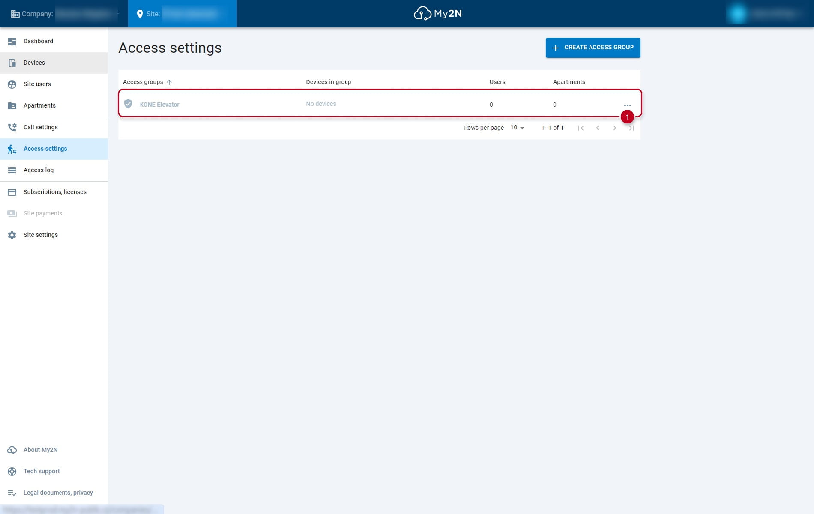This screenshot has width=814, height=514.
Task: Click the Access settings walking-person icon
Action: point(12,149)
